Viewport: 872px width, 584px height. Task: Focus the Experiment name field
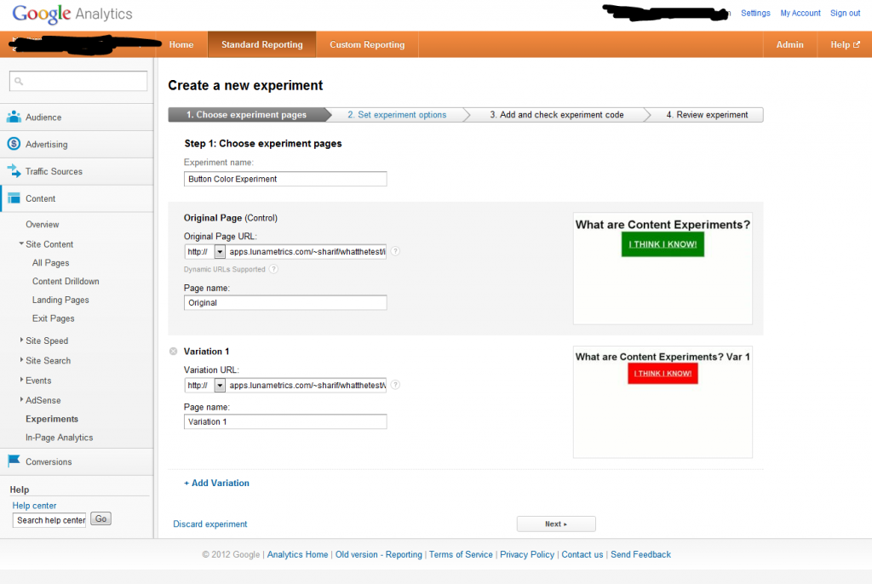(285, 179)
